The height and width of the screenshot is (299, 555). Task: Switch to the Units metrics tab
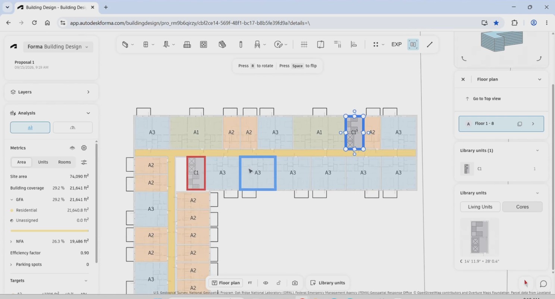(43, 162)
